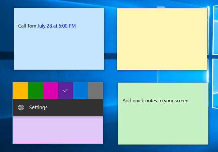Open the July 28 at 5:00 PM link
218x152 pixels.
[x=56, y=26]
